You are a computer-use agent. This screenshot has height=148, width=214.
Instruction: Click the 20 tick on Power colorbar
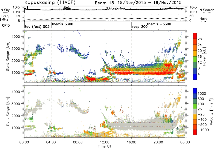200,51
